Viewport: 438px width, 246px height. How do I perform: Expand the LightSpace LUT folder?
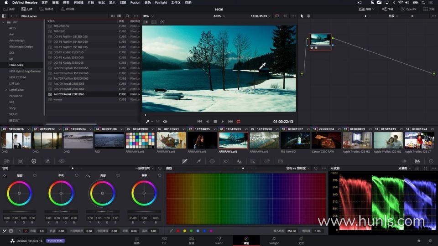tap(5, 90)
